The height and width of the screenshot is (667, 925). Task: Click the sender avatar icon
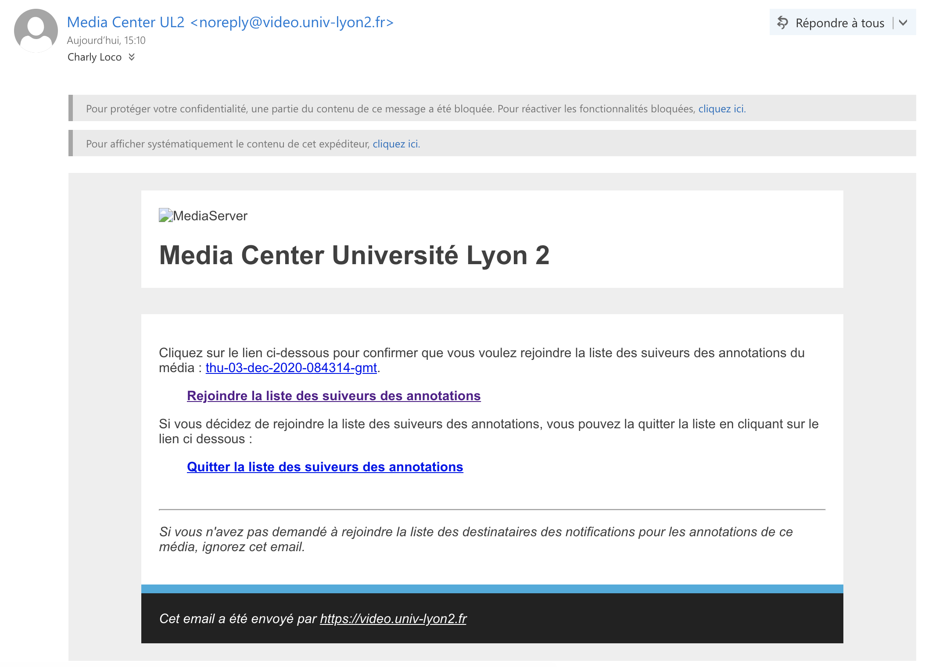point(36,31)
